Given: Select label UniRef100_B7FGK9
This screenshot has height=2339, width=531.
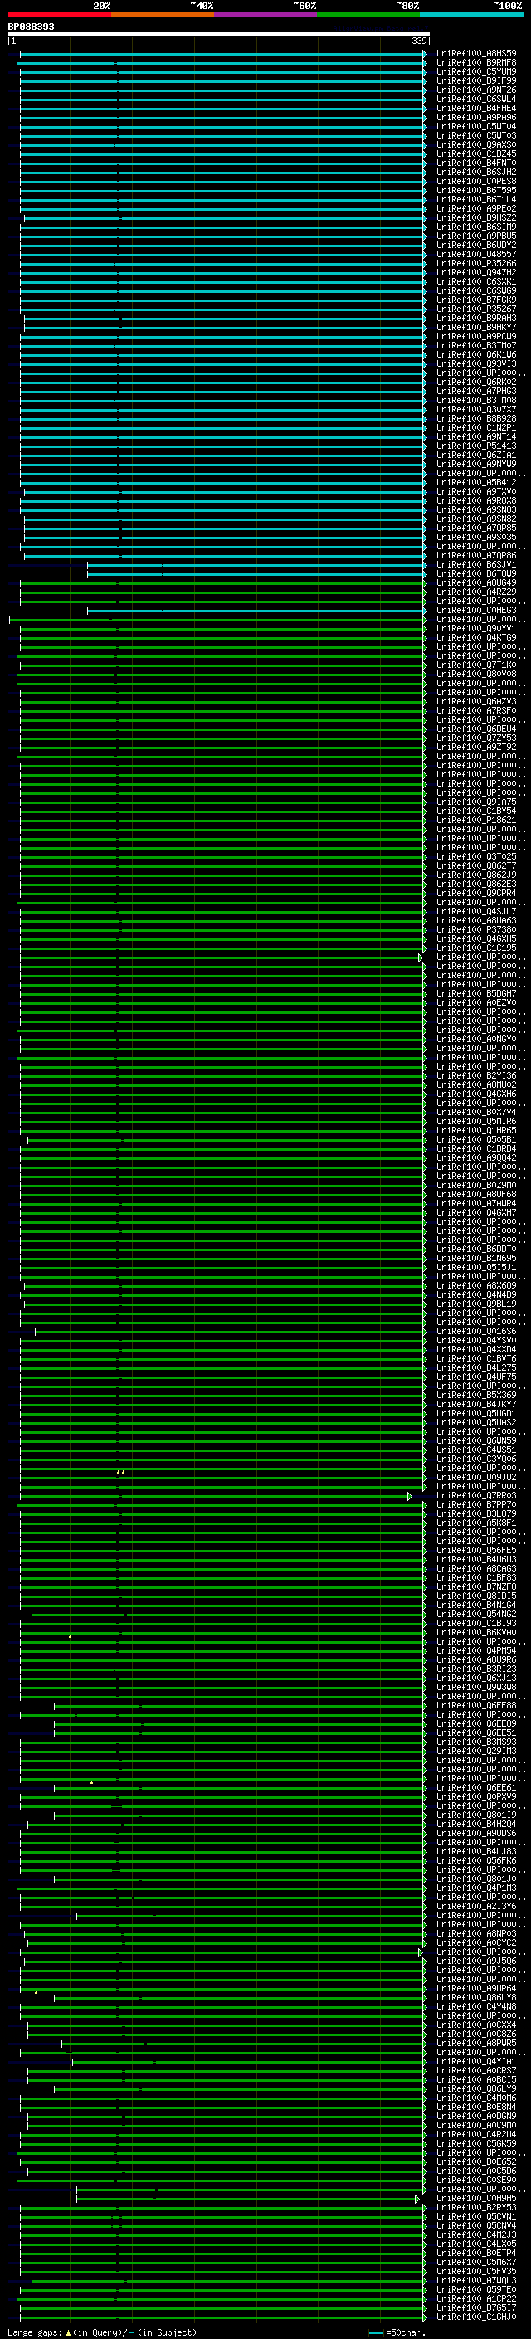Looking at the screenshot, I should coord(475,300).
